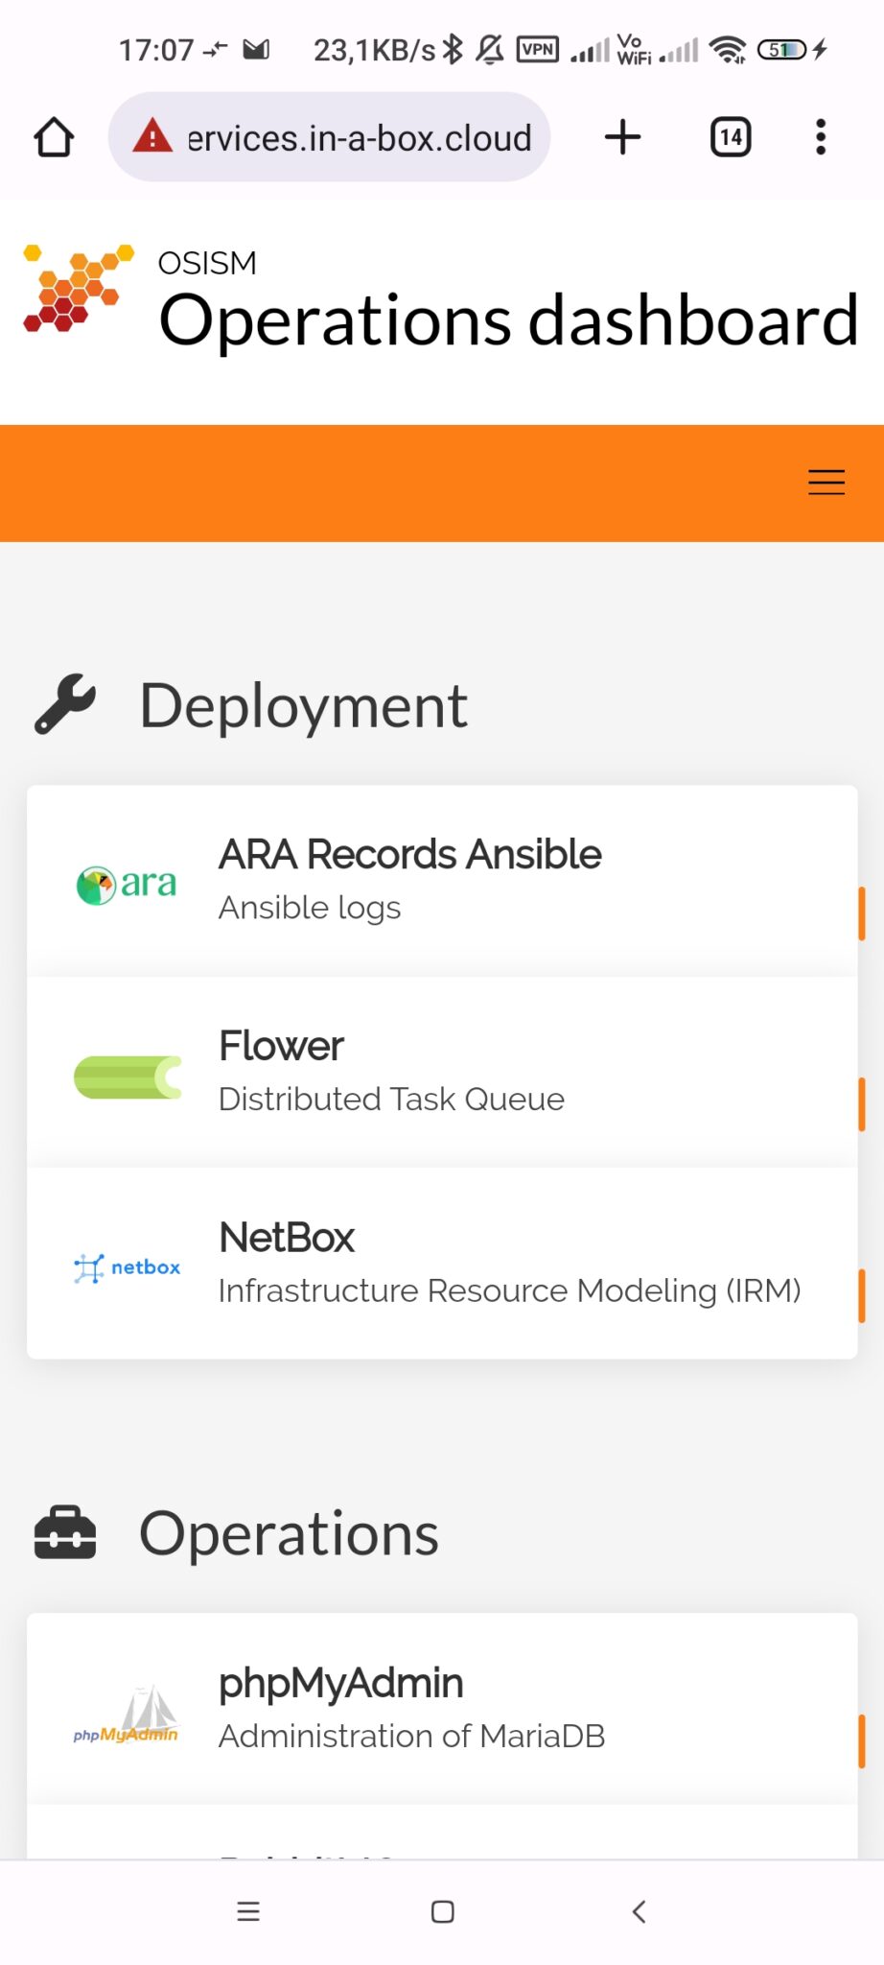Screen dimensions: 884x1965
Task: Expand the hamburger menu in orange bar
Action: pos(826,483)
